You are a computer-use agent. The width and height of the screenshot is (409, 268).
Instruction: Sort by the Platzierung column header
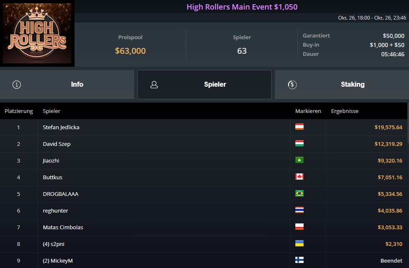pyautogui.click(x=19, y=111)
